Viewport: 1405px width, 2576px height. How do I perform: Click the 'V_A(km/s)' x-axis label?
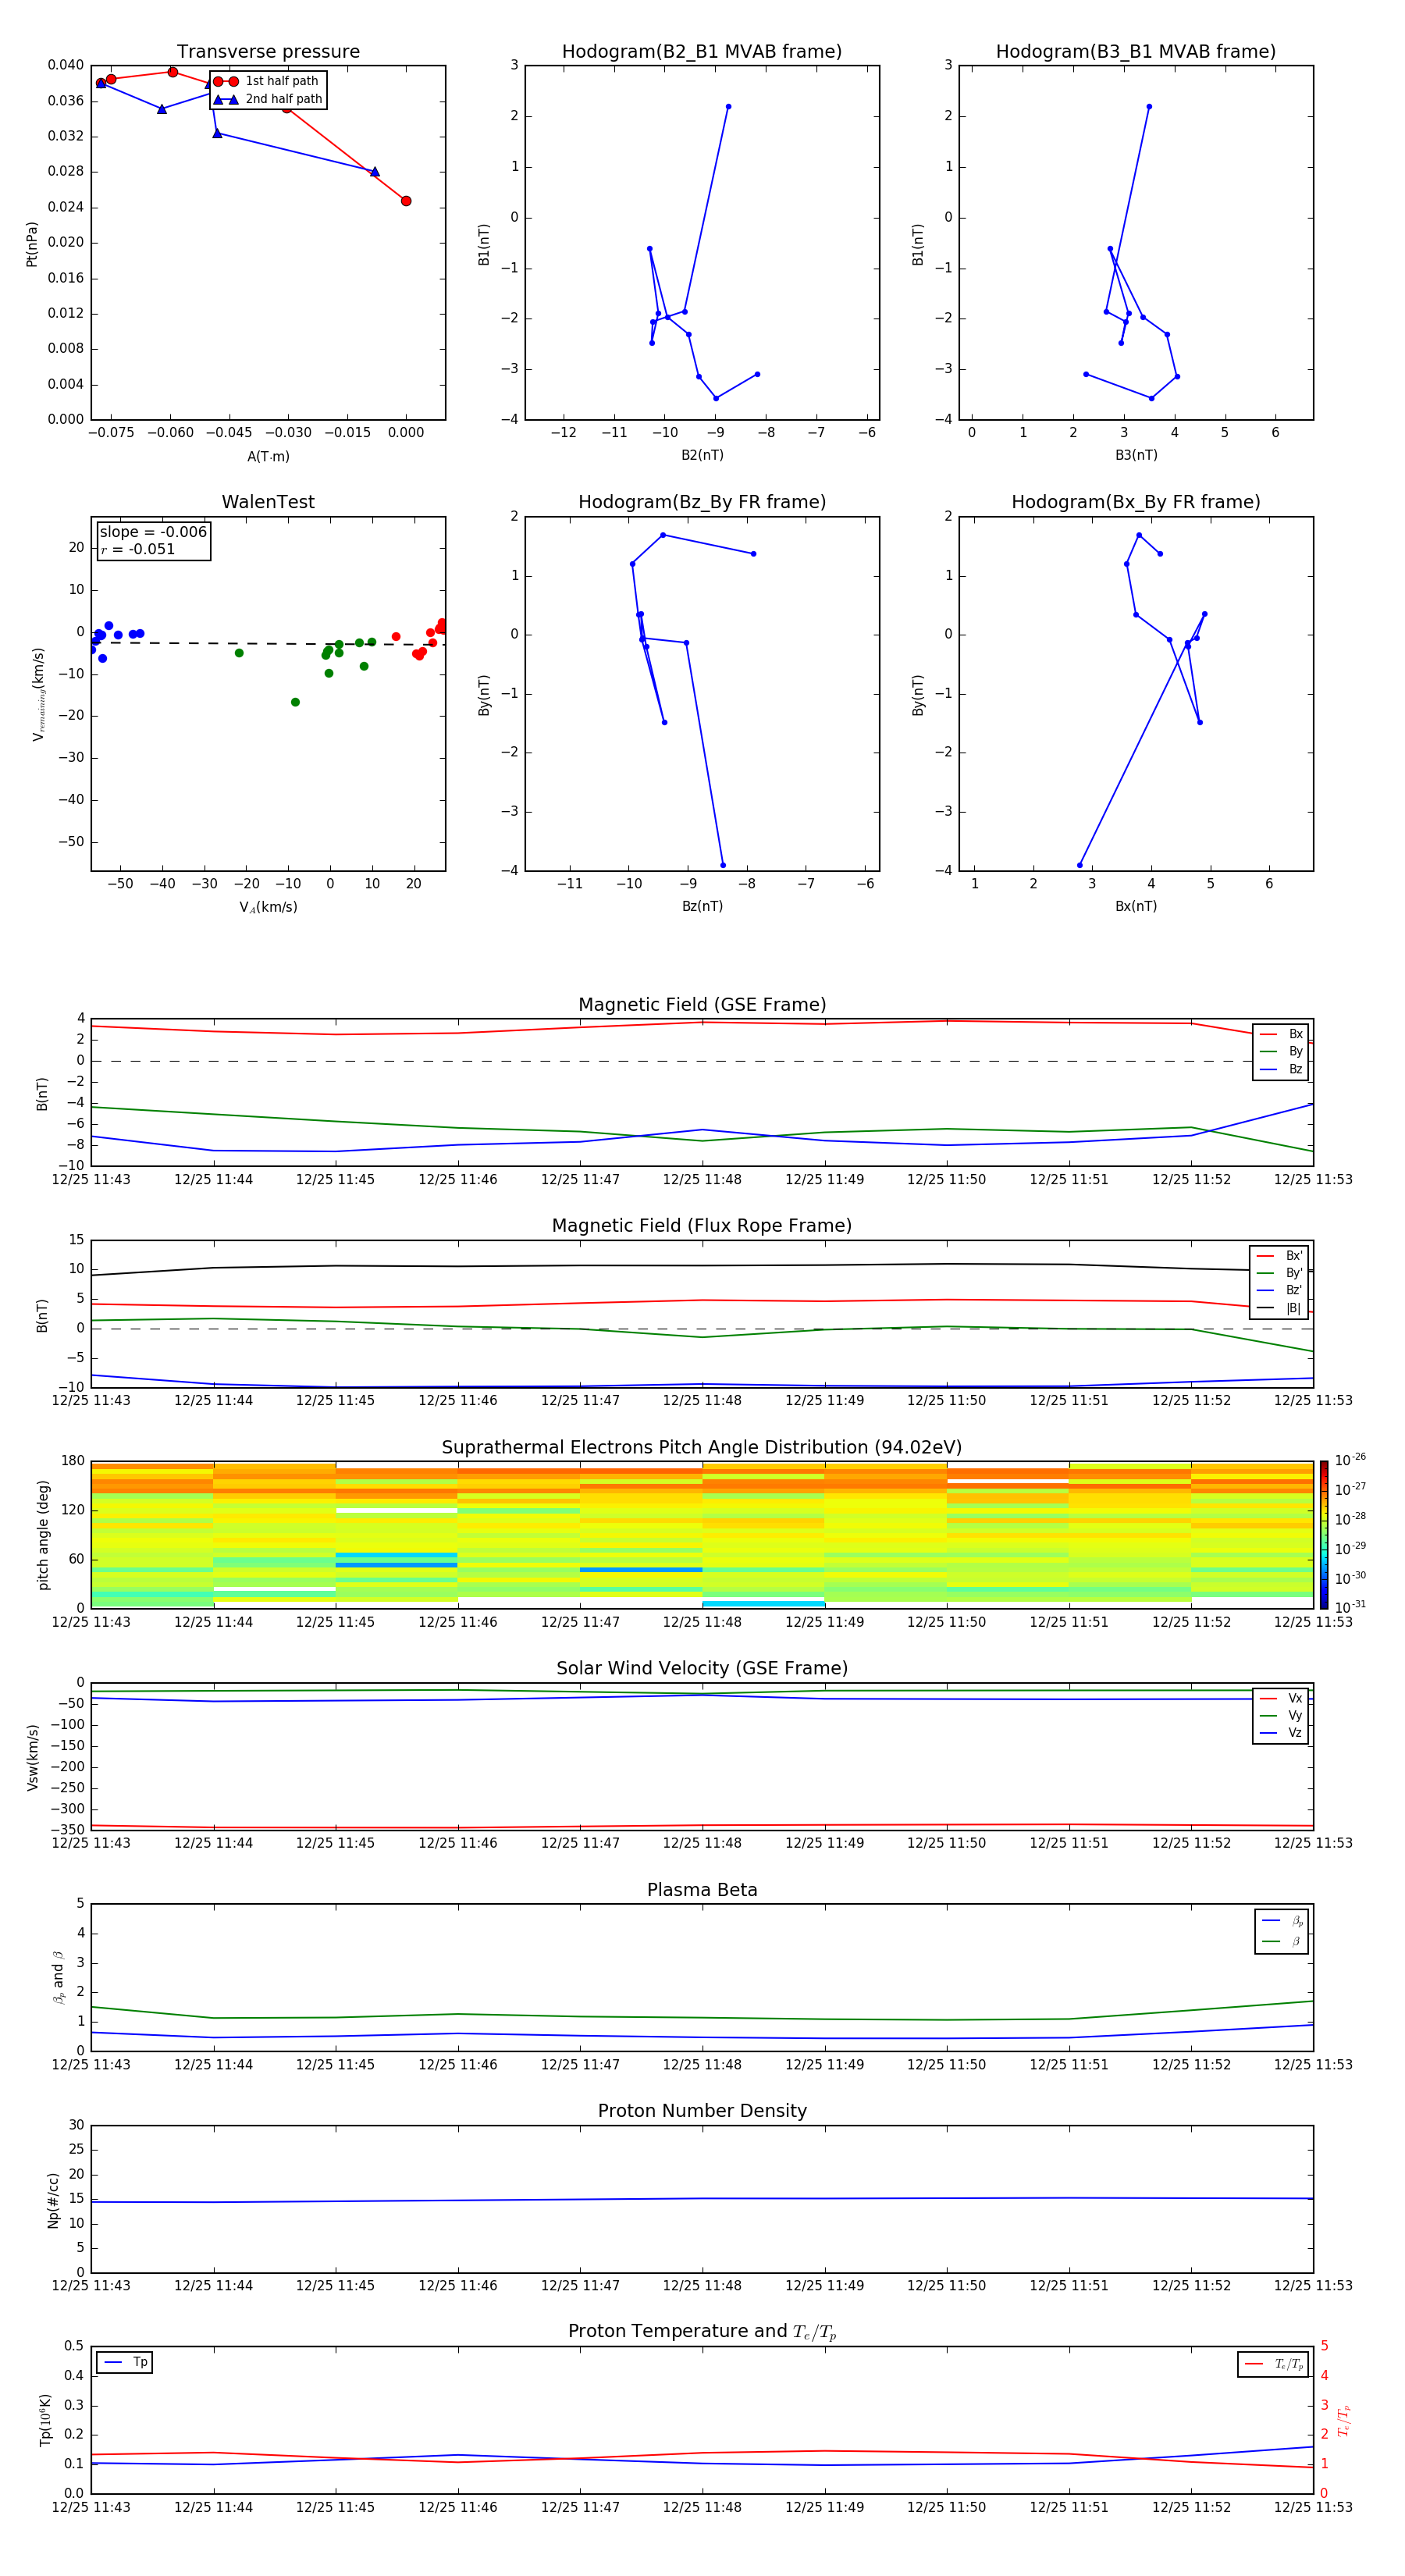[x=268, y=907]
